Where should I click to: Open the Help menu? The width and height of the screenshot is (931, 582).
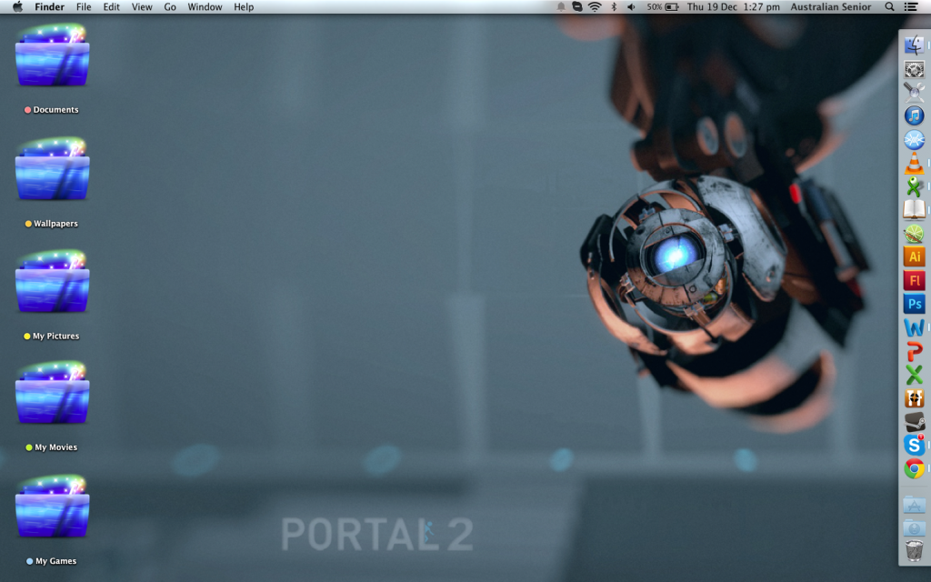tap(244, 7)
